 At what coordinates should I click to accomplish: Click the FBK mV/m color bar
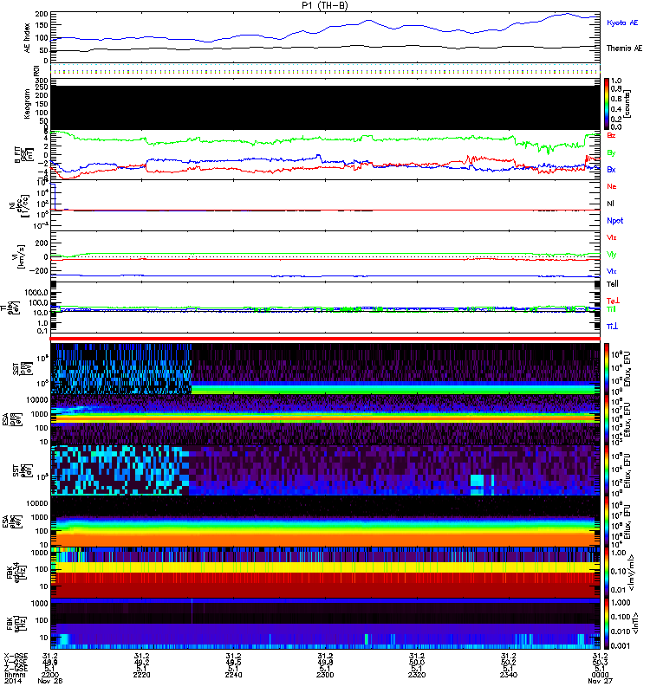point(607,573)
